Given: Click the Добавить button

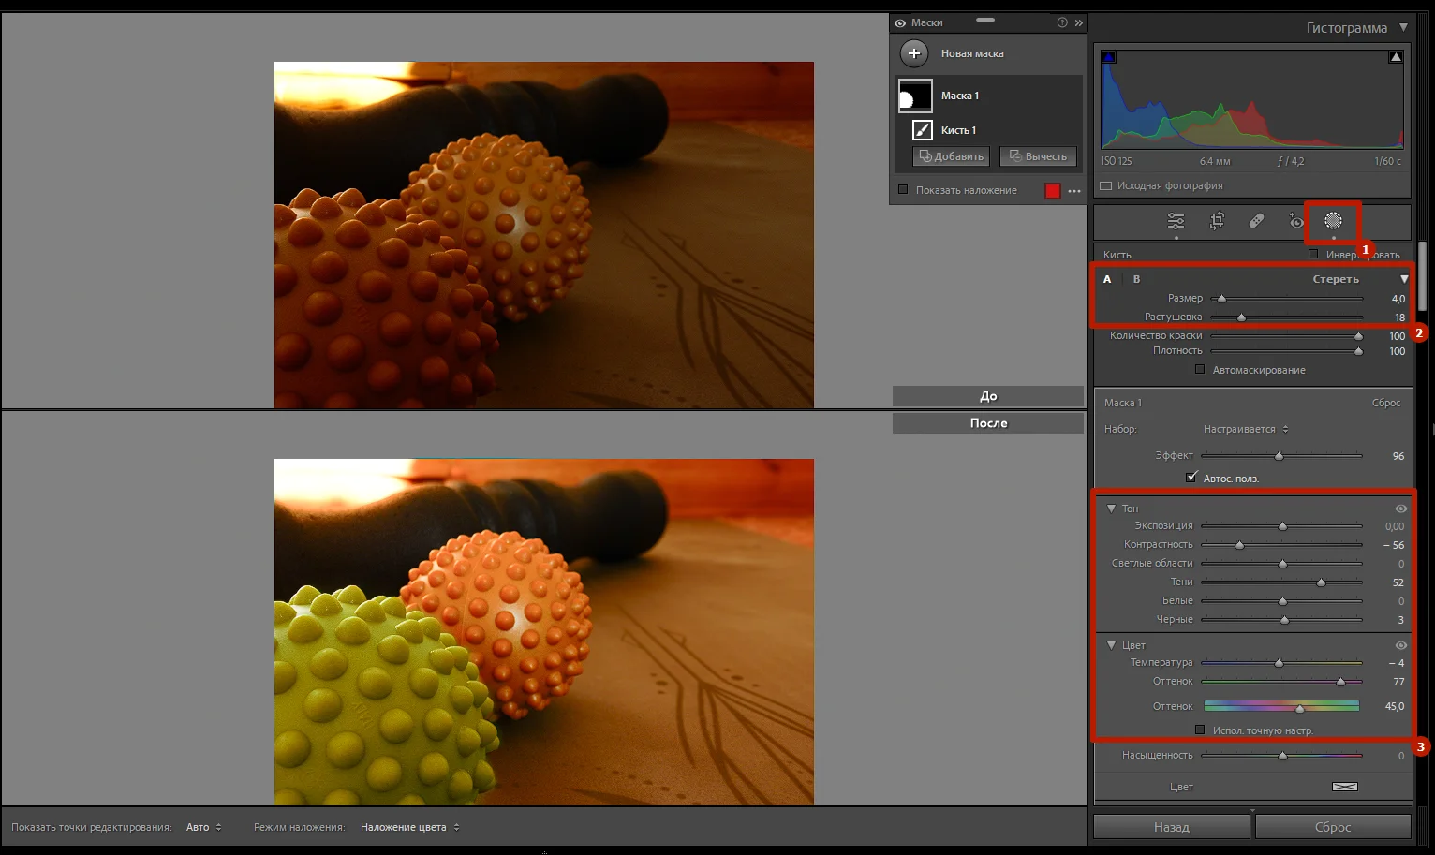Looking at the screenshot, I should point(951,156).
